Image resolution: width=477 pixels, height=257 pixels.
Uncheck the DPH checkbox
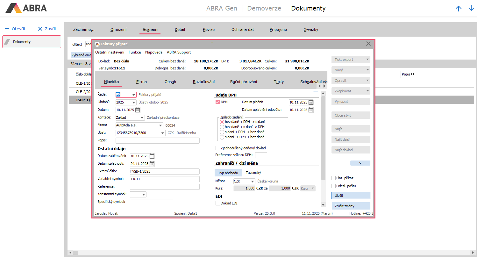pyautogui.click(x=218, y=102)
